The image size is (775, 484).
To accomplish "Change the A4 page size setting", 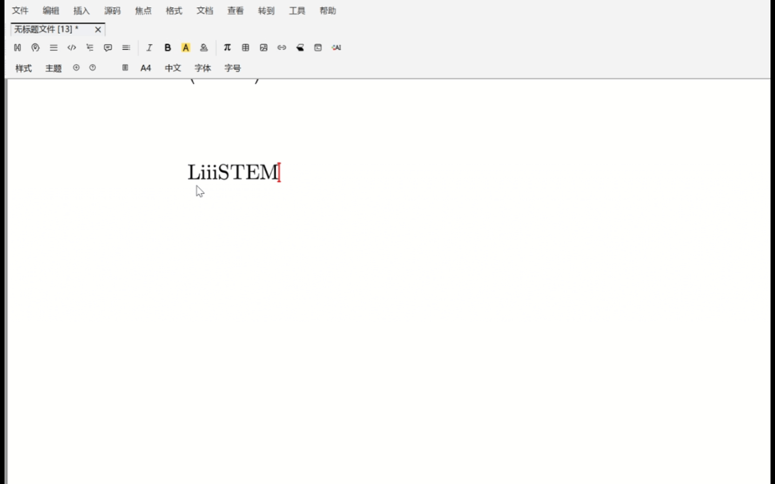I will click(146, 68).
